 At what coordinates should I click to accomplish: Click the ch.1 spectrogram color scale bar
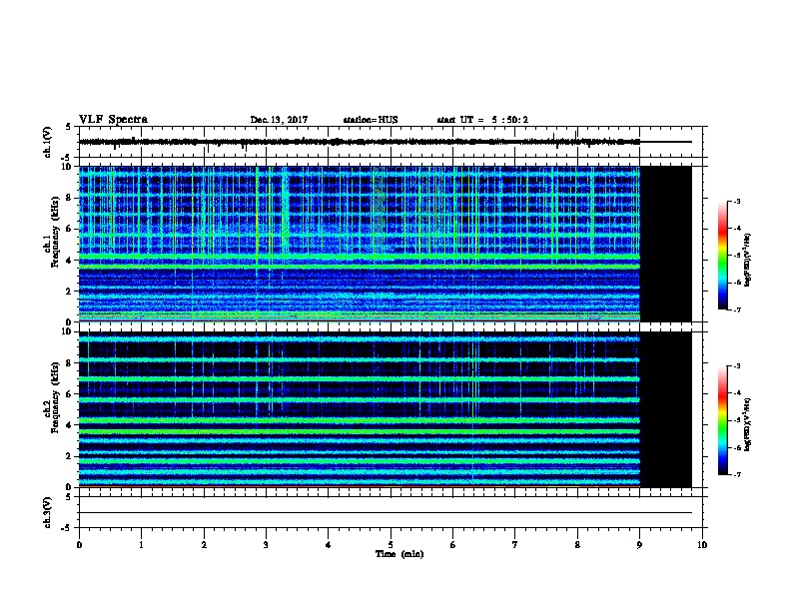722,256
